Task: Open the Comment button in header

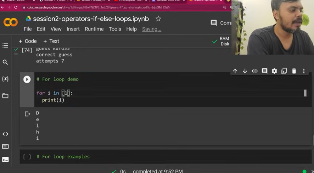Action: (221, 23)
